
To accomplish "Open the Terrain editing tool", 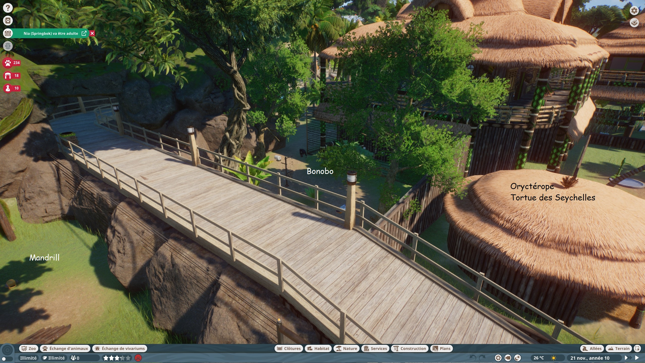I will (x=619, y=349).
